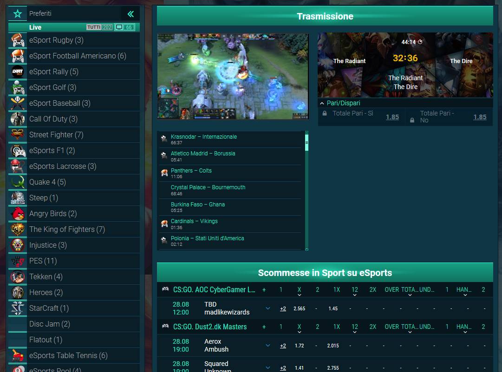Open the PES icon
The height and width of the screenshot is (372, 502).
point(18,261)
